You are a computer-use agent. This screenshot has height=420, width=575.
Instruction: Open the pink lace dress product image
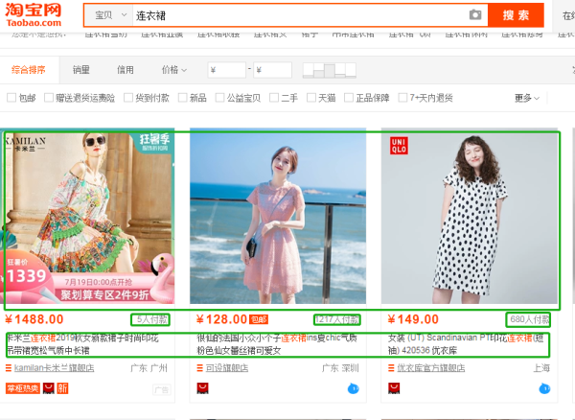tap(278, 218)
